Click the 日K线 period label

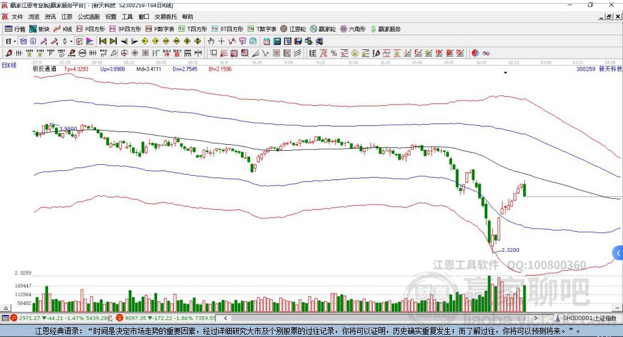point(9,65)
